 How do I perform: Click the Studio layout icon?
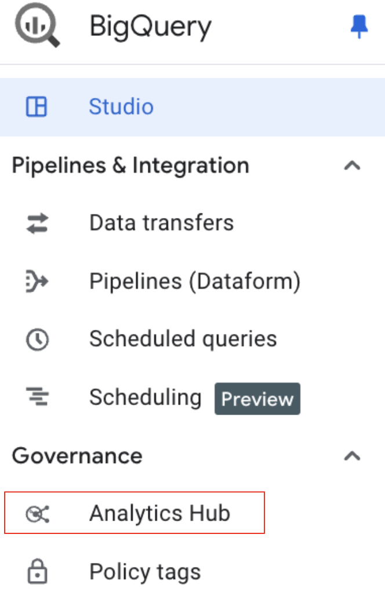(x=37, y=107)
